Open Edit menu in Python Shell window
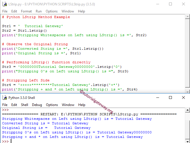The width and height of the screenshot is (190, 143). tap(14, 105)
